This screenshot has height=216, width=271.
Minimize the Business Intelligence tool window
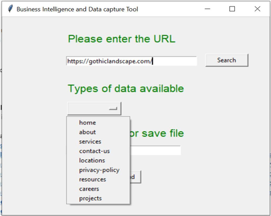(x=208, y=9)
